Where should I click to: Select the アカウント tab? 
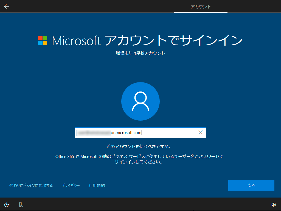(201, 7)
